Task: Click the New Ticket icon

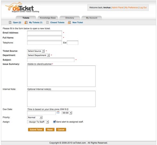Action: (69, 22)
